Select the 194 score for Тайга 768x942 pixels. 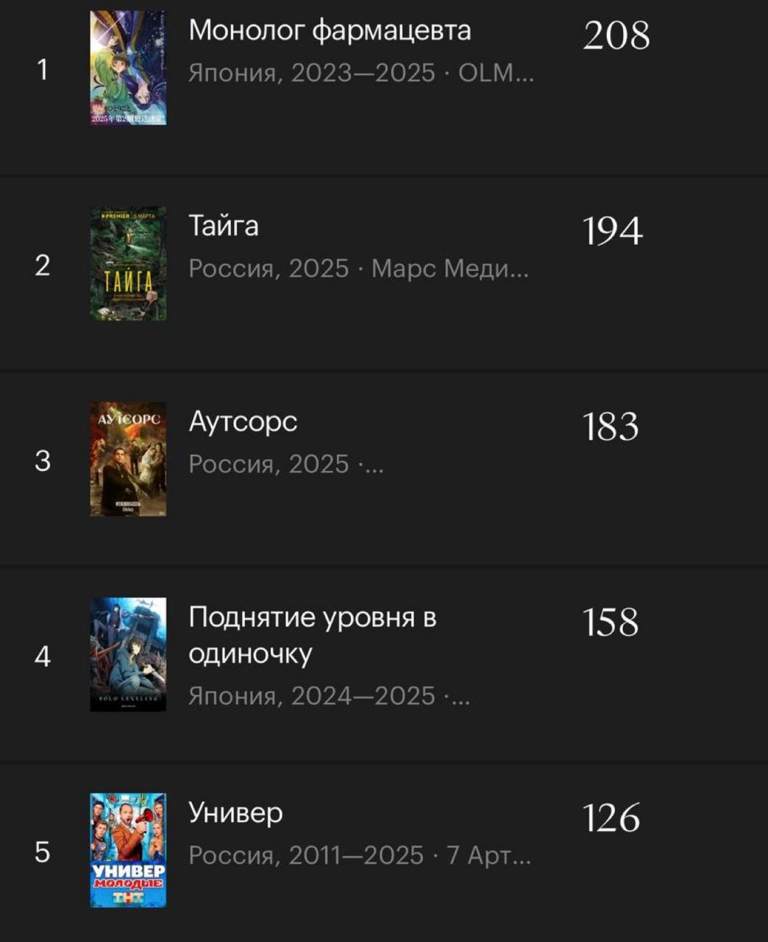[x=612, y=231]
